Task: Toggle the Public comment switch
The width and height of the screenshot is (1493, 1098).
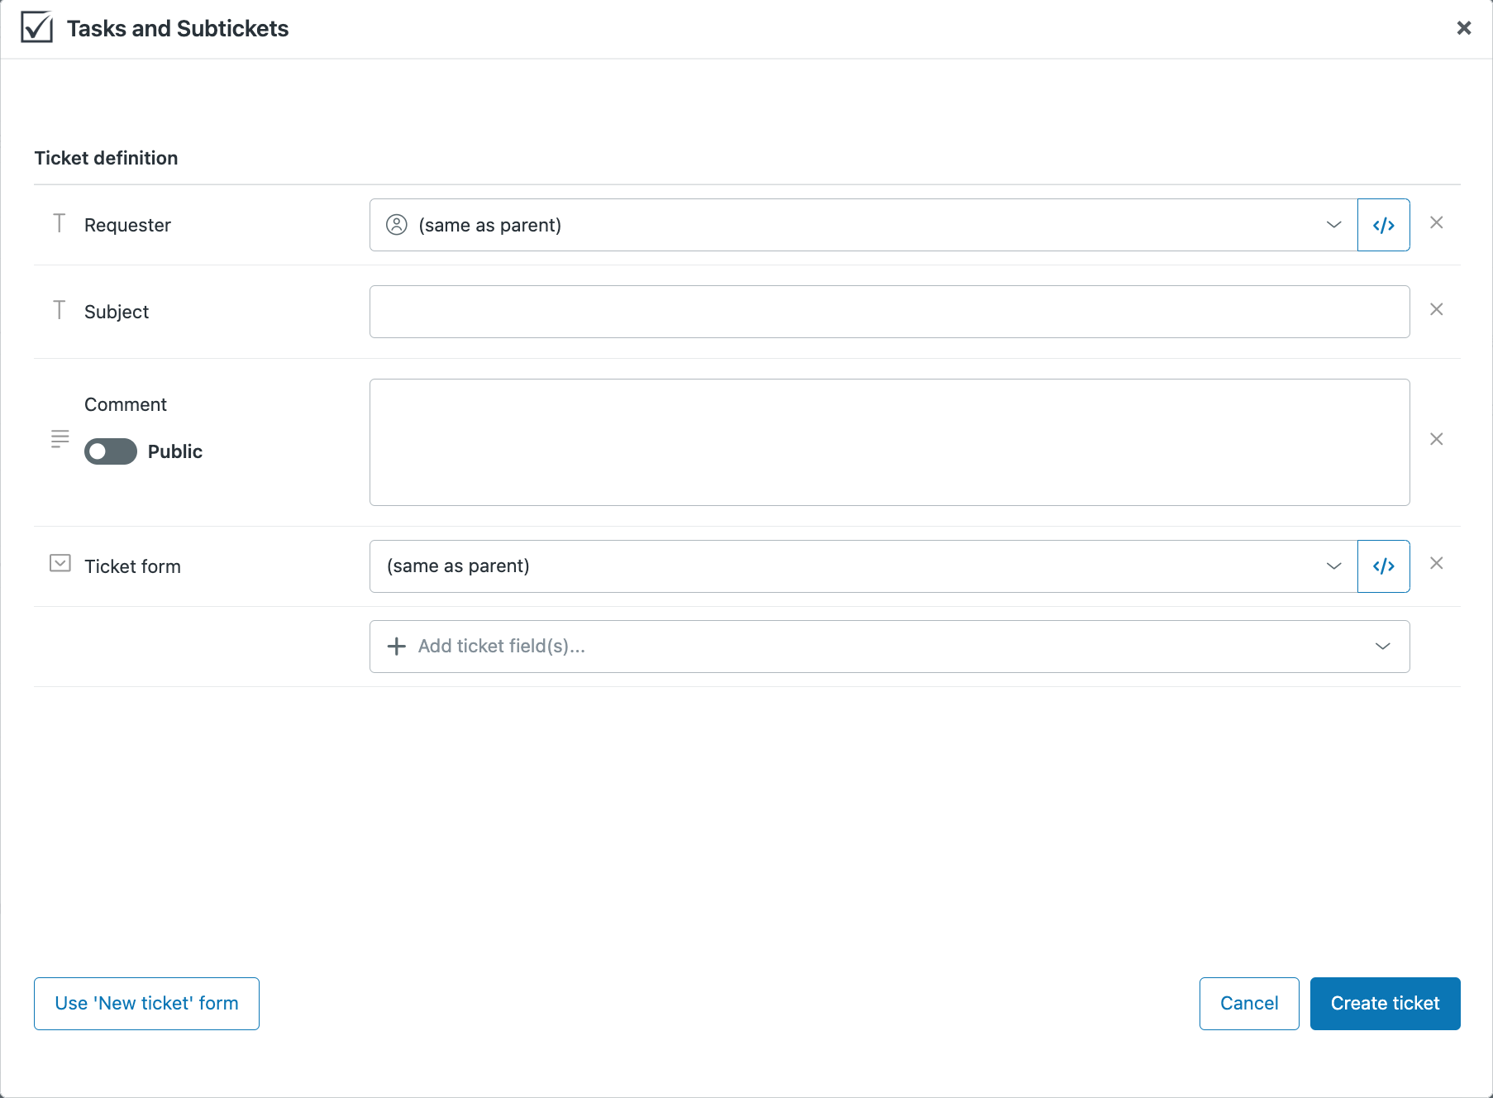Action: pyautogui.click(x=111, y=451)
